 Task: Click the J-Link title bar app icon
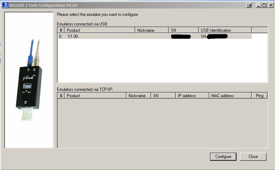(5, 5)
